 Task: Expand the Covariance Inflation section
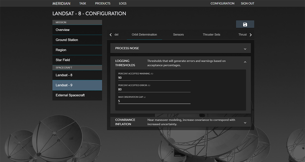click(x=245, y=123)
